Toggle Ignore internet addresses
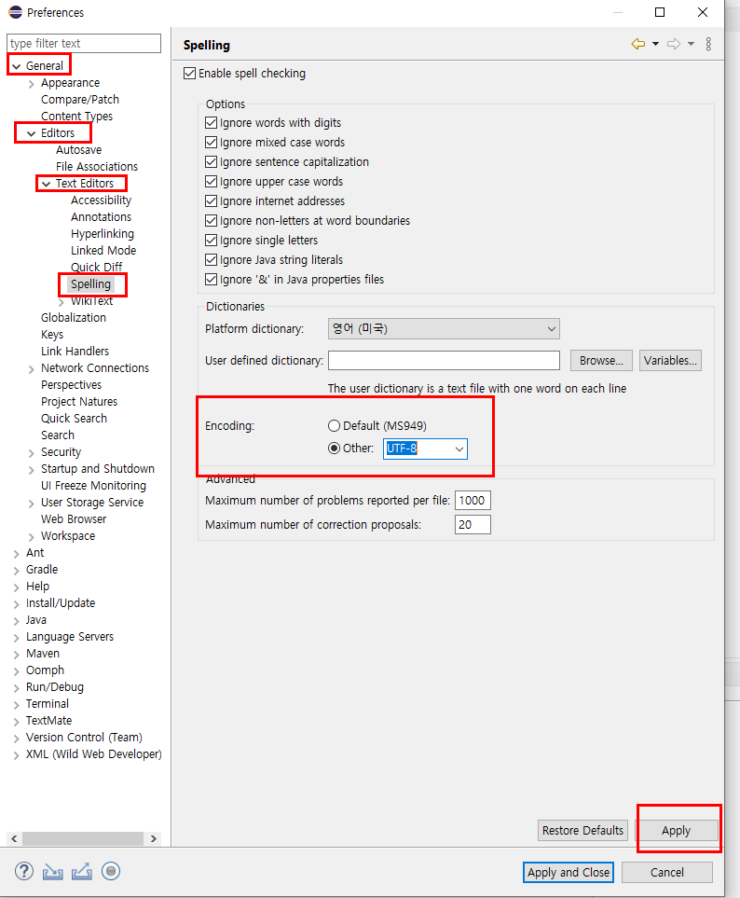Image resolution: width=740 pixels, height=898 pixels. coord(211,201)
